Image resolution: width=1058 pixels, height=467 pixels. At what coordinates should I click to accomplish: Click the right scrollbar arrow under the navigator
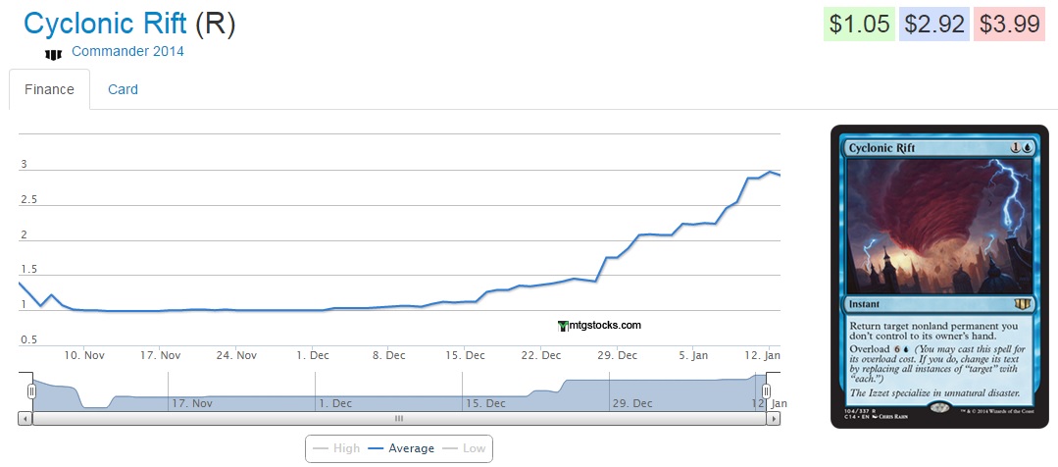coord(774,418)
